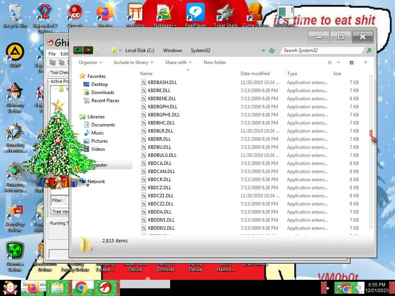
Task: Click the New folder button
Action: [214, 62]
